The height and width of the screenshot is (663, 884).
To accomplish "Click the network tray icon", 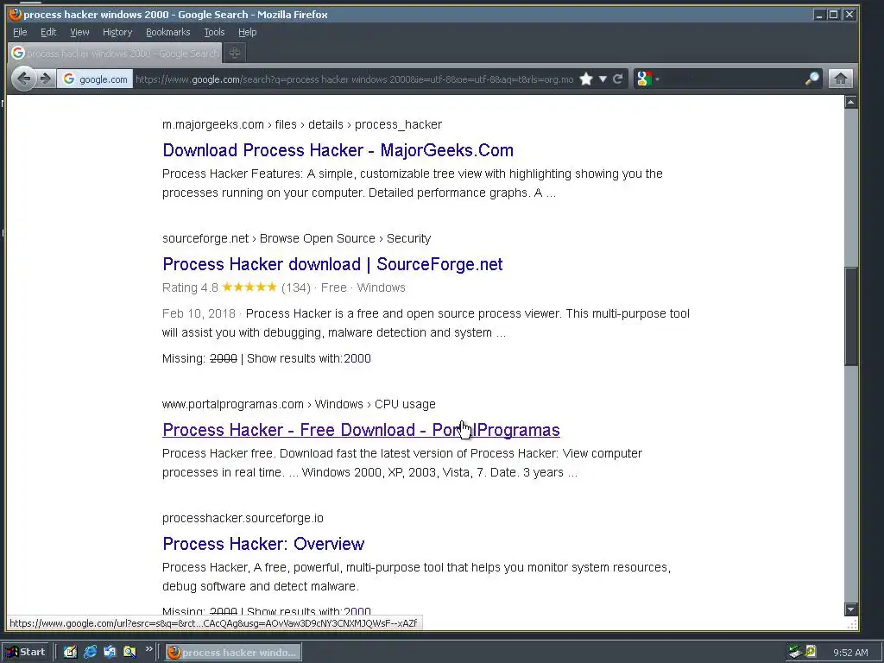I will pos(795,652).
